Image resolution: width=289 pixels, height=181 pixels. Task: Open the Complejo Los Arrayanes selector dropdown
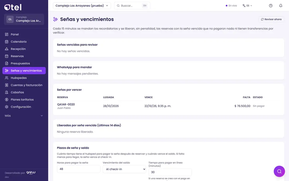[x=82, y=6]
